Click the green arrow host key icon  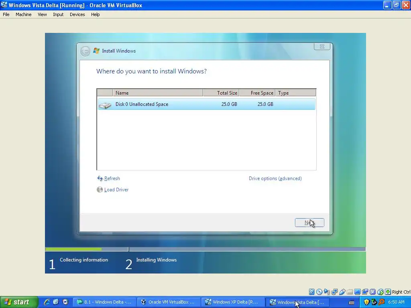(x=388, y=292)
